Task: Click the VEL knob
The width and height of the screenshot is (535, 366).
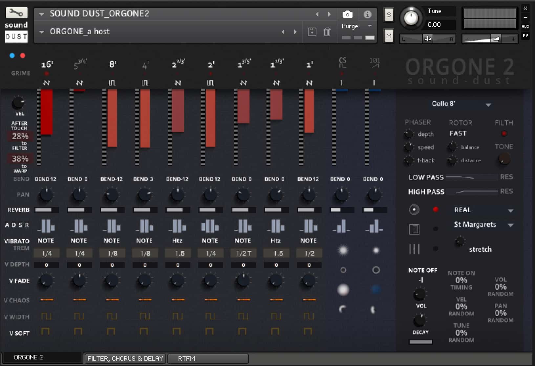Action: click(x=18, y=103)
